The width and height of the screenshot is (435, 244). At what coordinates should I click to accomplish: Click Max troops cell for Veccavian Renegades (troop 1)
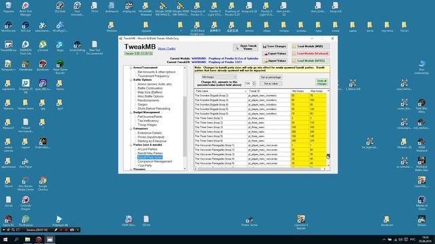tap(317, 145)
